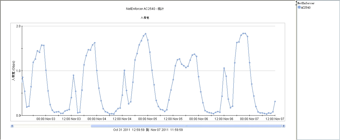
Task: Select the AC2540 legend label
Action: pyautogui.click(x=306, y=8)
